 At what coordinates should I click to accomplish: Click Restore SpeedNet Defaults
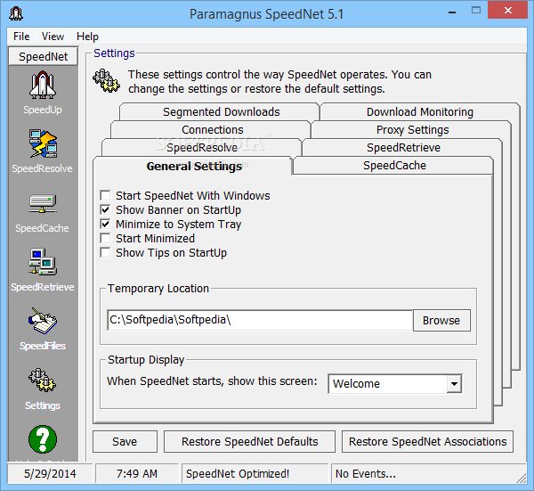click(x=249, y=442)
